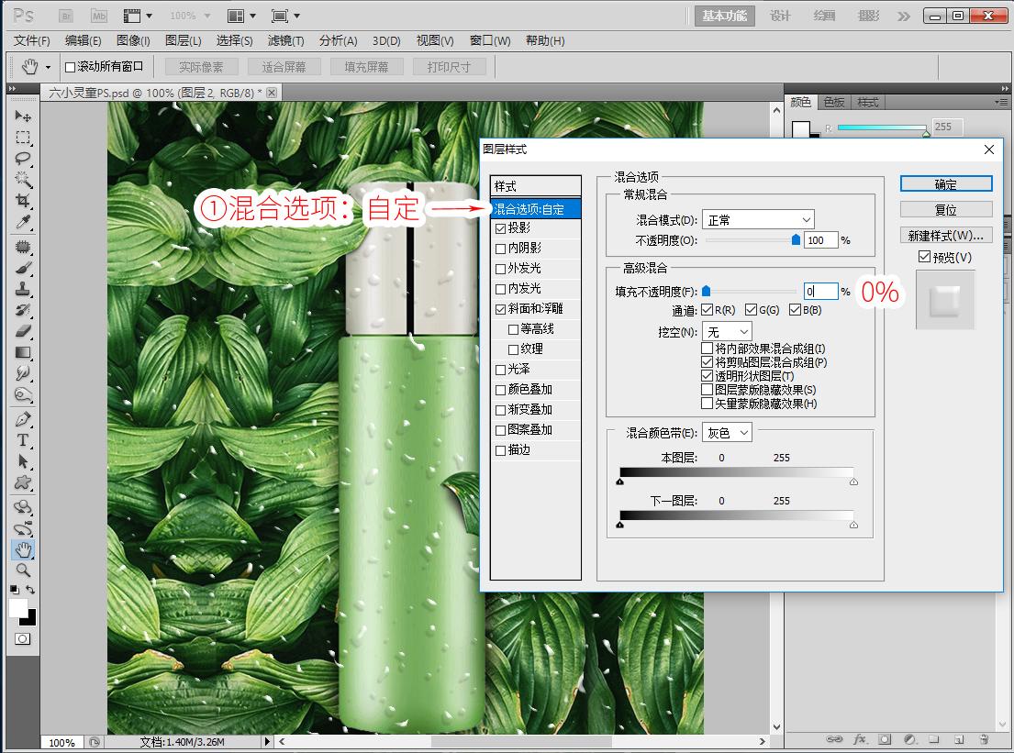The width and height of the screenshot is (1014, 753).
Task: Toggle the 预览(V) preview checkbox
Action: 924,258
